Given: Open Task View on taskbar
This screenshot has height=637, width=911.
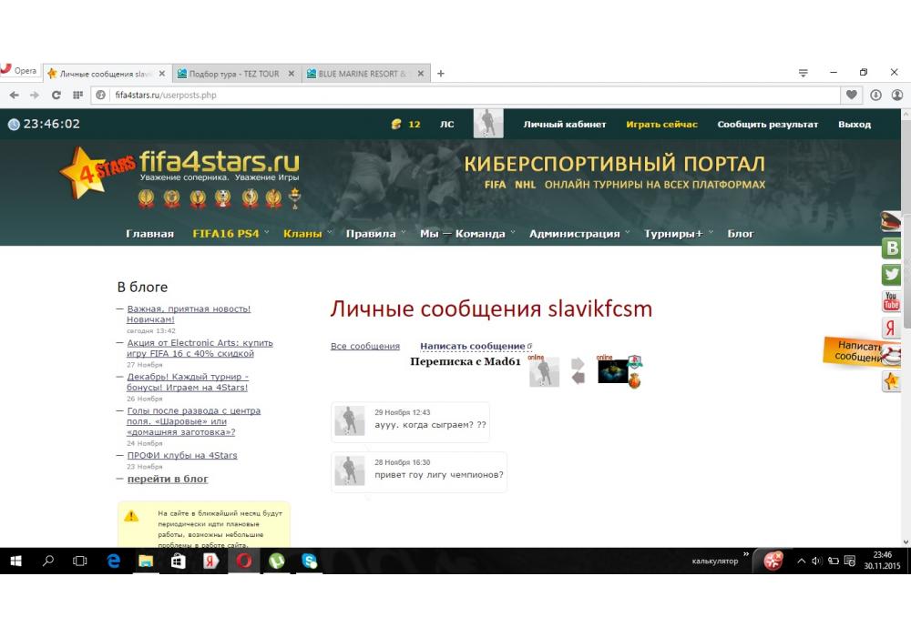Looking at the screenshot, I should click(80, 561).
